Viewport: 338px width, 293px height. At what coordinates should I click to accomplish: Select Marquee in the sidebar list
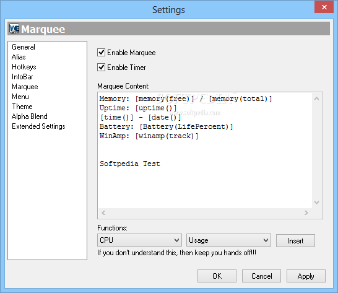pos(25,87)
